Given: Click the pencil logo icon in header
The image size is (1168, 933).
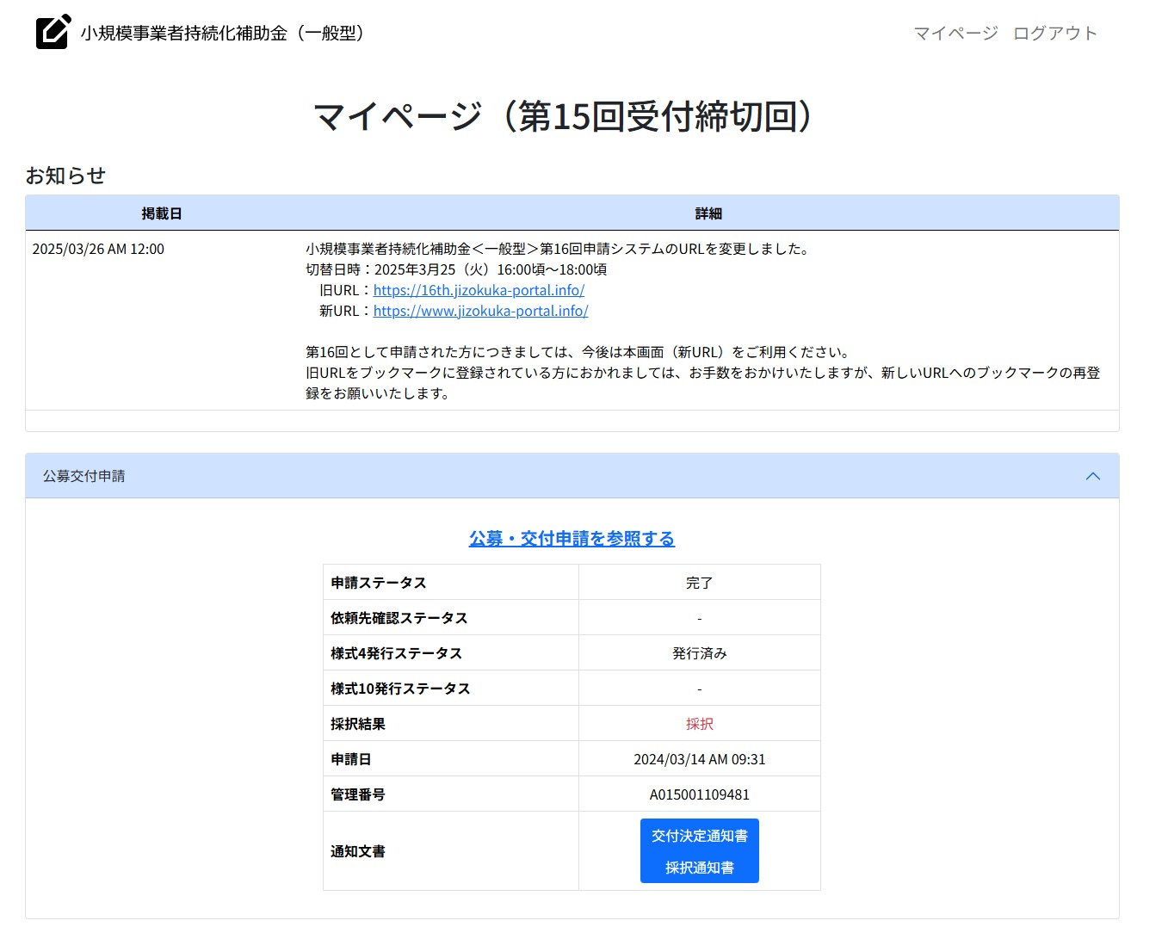Looking at the screenshot, I should click(x=53, y=32).
